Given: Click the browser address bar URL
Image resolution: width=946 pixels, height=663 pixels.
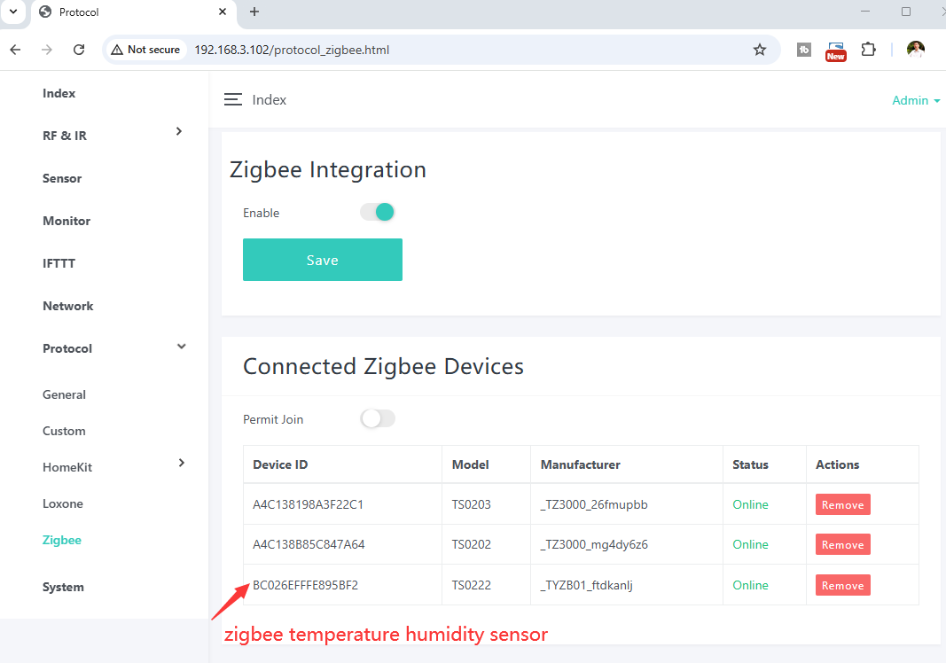Looking at the screenshot, I should (292, 50).
